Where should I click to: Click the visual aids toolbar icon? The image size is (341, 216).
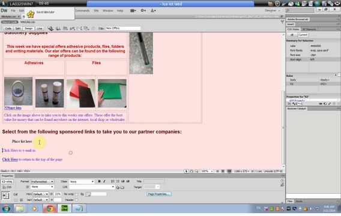[x=86, y=28]
